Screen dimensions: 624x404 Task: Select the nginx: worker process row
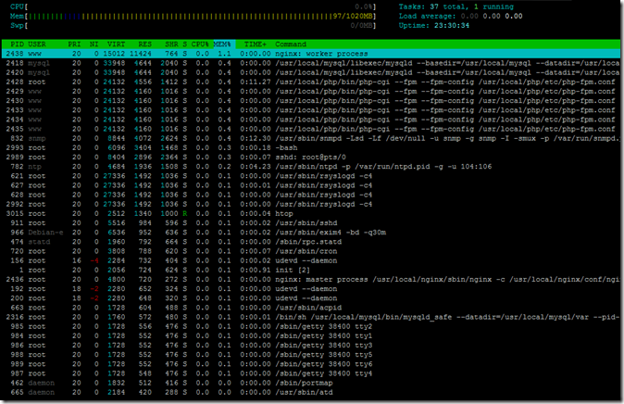click(311, 54)
